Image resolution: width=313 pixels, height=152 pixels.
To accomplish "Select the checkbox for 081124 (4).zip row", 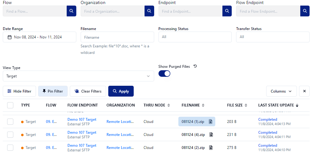I will [x=10, y=135].
